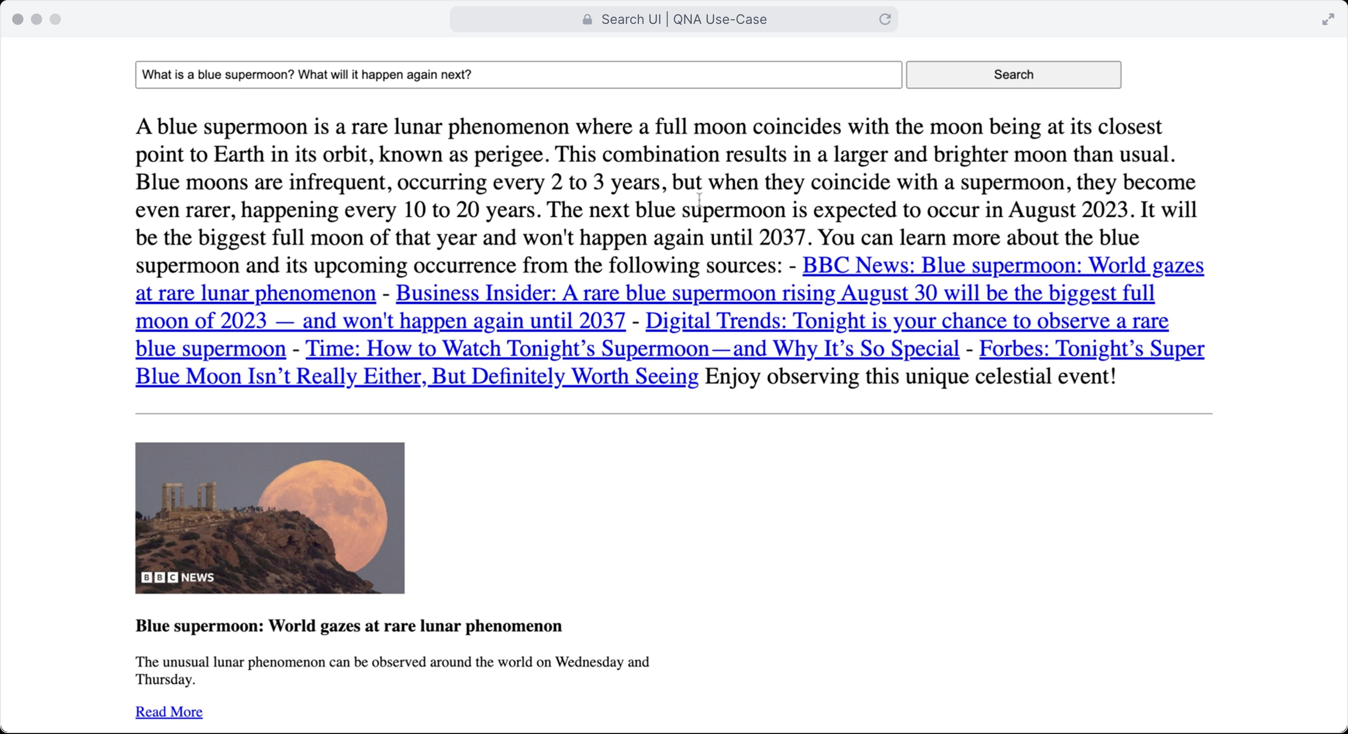Click the reload page icon
This screenshot has width=1348, height=734.
pos(884,19)
